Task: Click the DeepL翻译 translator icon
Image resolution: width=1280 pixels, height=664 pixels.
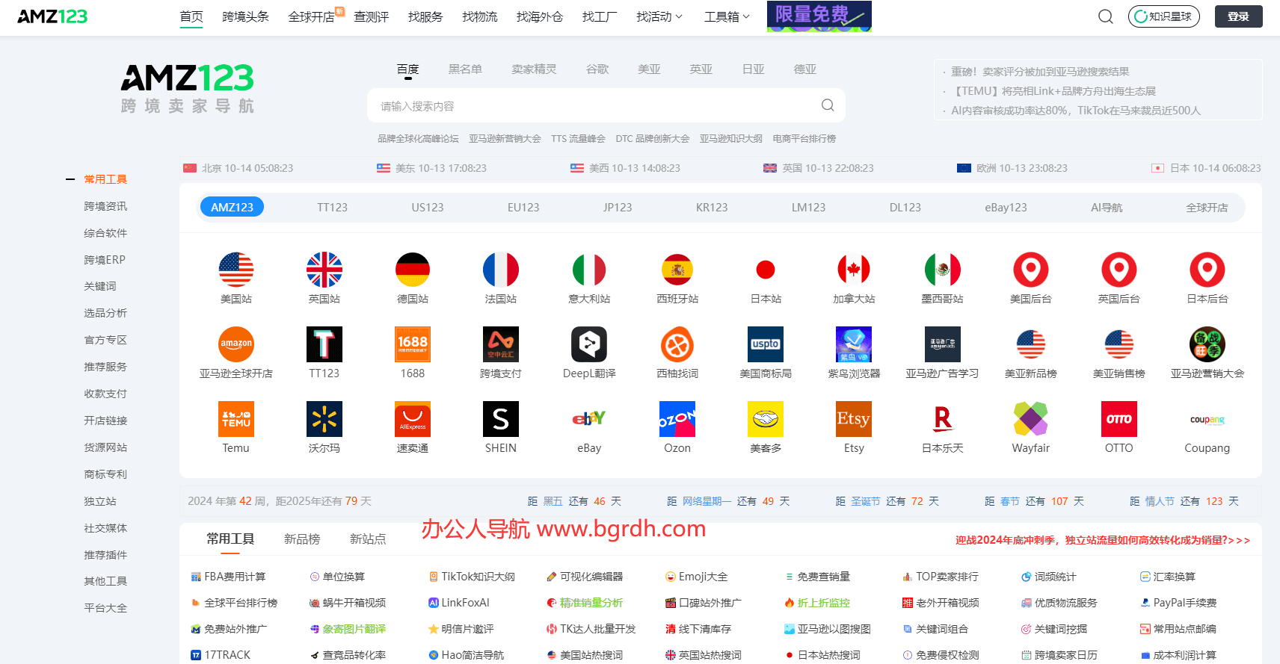Action: click(589, 345)
